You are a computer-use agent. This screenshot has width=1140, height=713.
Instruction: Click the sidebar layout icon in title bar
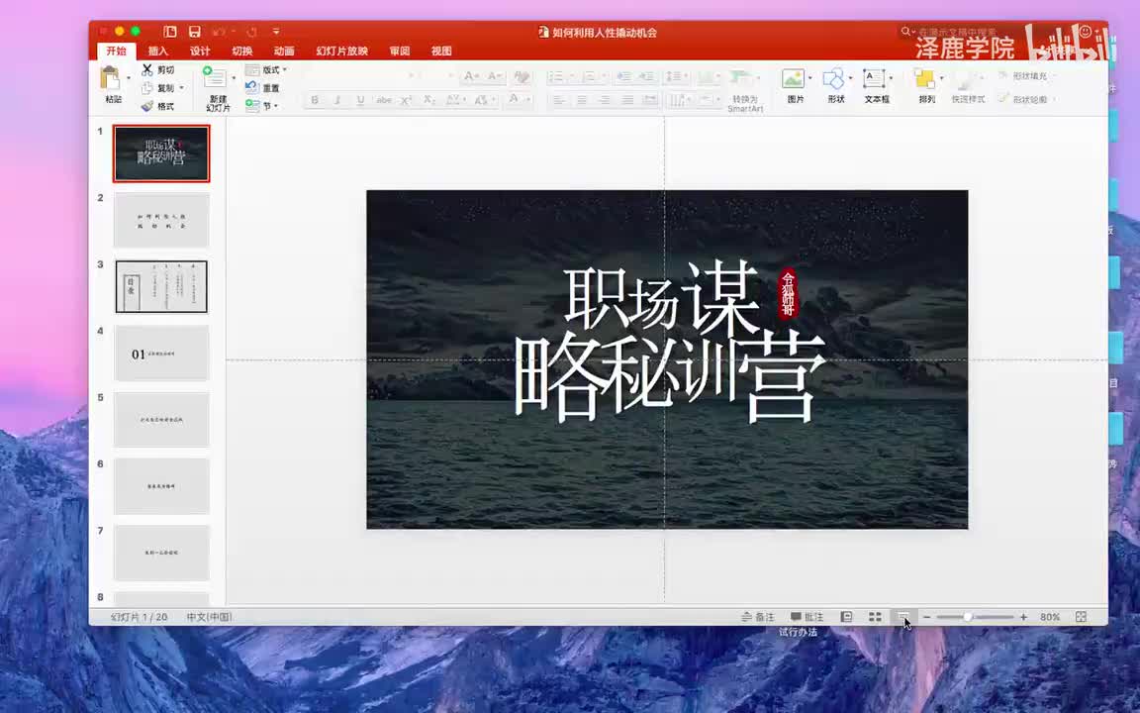click(x=170, y=32)
